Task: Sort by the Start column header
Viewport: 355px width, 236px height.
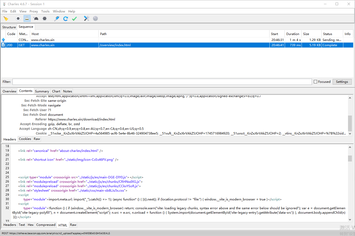Action: [277, 34]
